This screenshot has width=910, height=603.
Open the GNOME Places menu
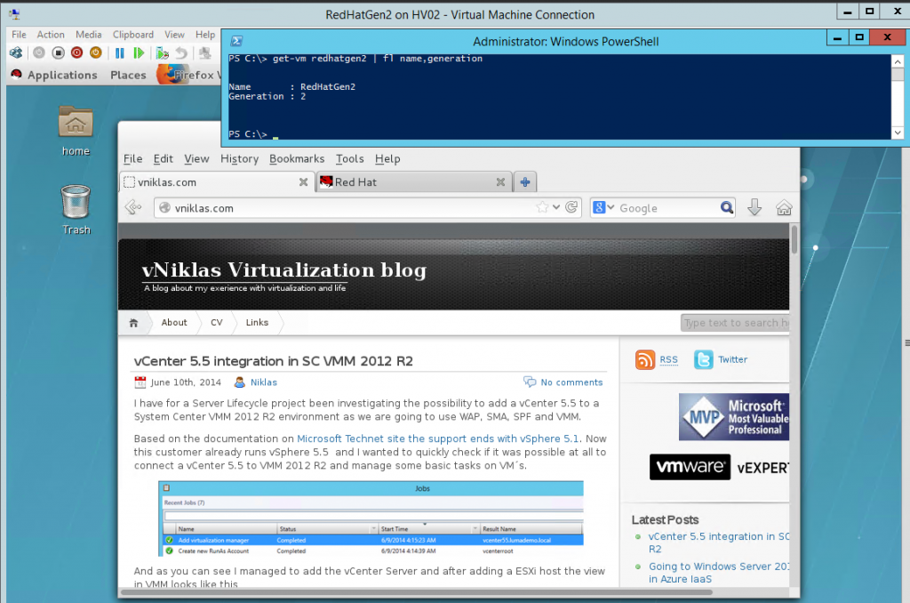pos(128,75)
